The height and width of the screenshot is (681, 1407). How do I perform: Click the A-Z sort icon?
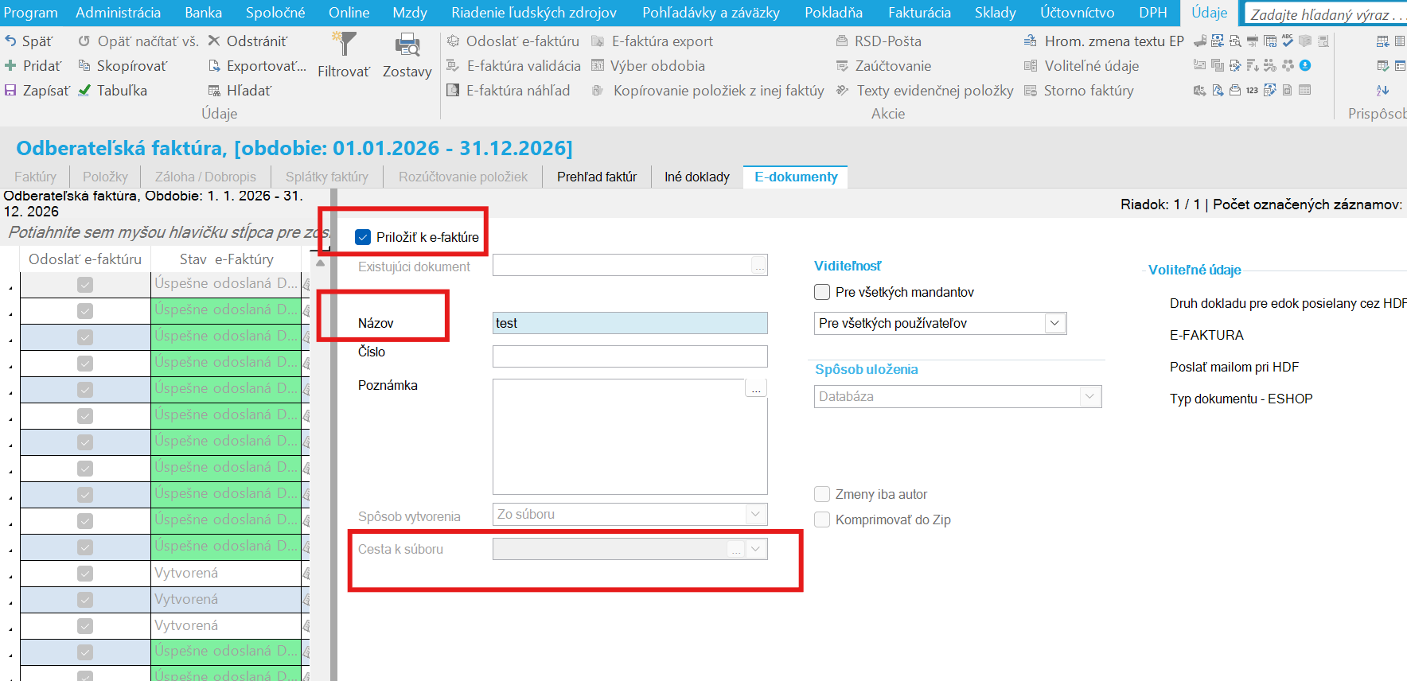(1383, 90)
